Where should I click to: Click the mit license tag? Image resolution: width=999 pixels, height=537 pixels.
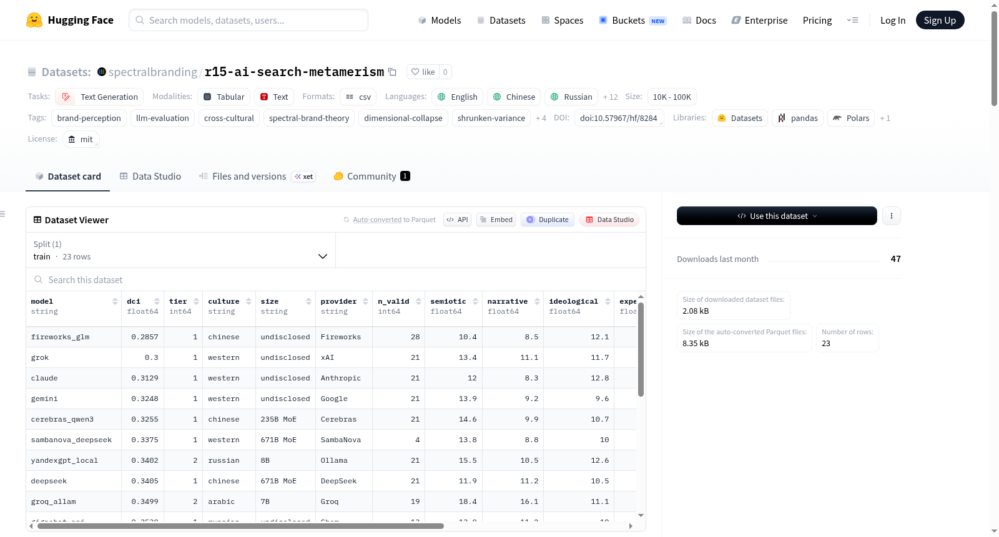coord(81,139)
